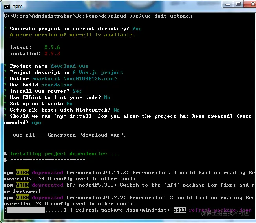Click the 'Use ESLint to lint your code?' No answer
Viewport: 256px width, 223px height.
[107, 97]
